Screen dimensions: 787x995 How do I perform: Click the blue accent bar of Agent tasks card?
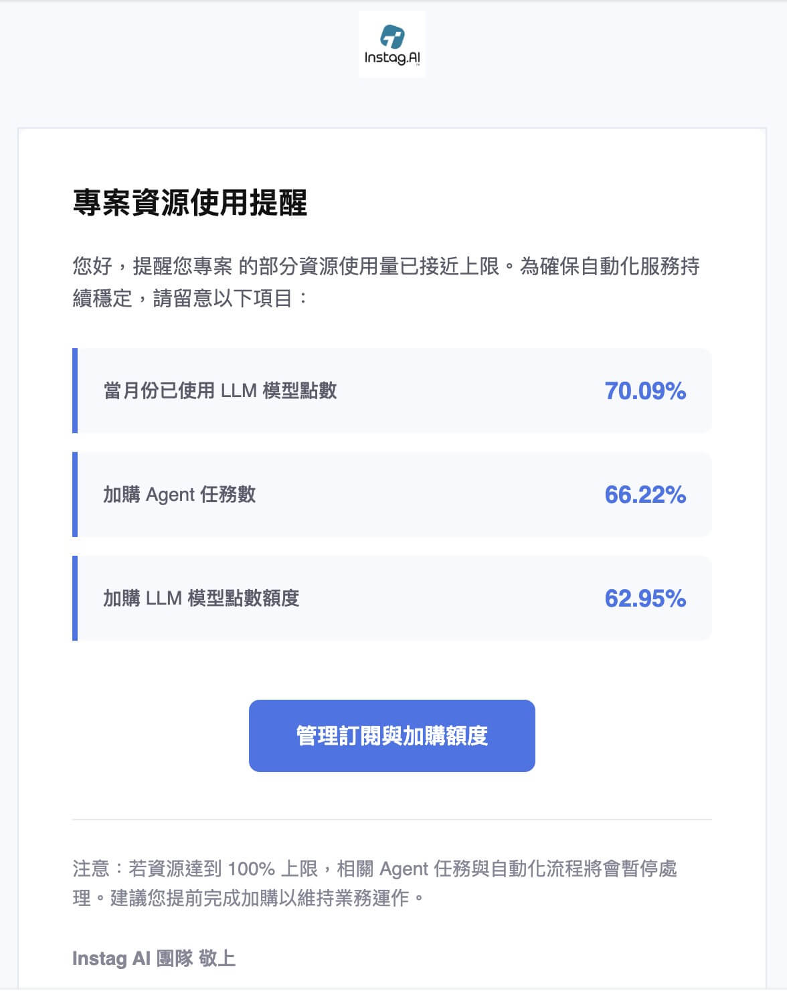pos(75,494)
